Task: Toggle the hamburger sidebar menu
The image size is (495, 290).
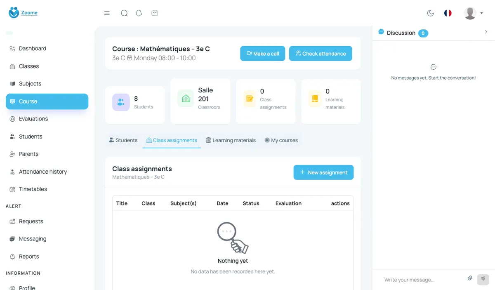Action: (107, 13)
